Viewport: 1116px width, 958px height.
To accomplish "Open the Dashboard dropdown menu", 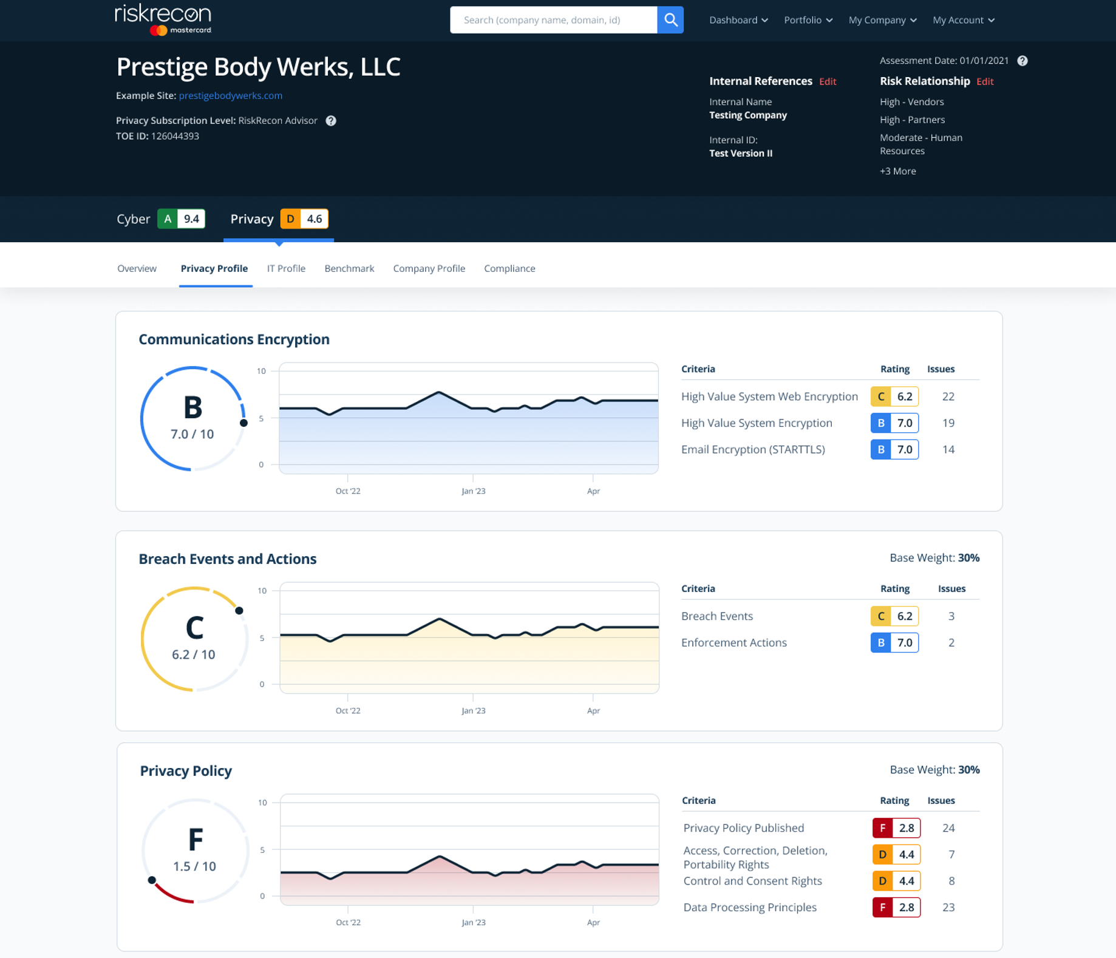I will tap(738, 20).
